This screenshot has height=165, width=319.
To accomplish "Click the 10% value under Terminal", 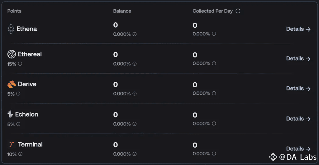I will (x=12, y=154).
